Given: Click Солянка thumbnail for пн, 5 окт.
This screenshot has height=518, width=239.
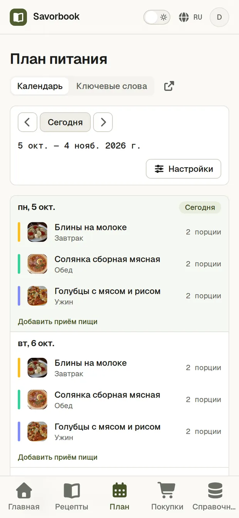Looking at the screenshot, I should (x=37, y=264).
